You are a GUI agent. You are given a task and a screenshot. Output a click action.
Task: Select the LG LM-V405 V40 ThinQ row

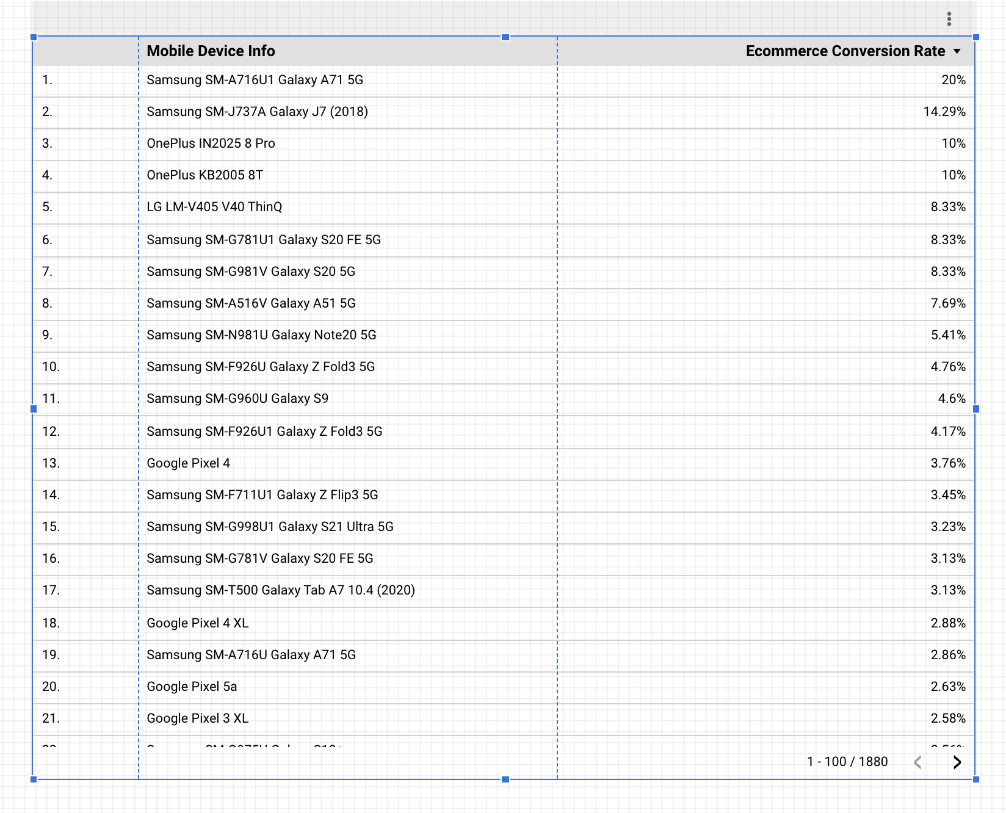(x=504, y=208)
